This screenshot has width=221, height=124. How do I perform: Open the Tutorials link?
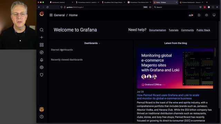(173, 30)
